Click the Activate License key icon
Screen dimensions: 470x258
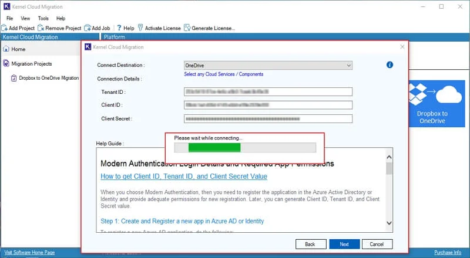(x=140, y=28)
